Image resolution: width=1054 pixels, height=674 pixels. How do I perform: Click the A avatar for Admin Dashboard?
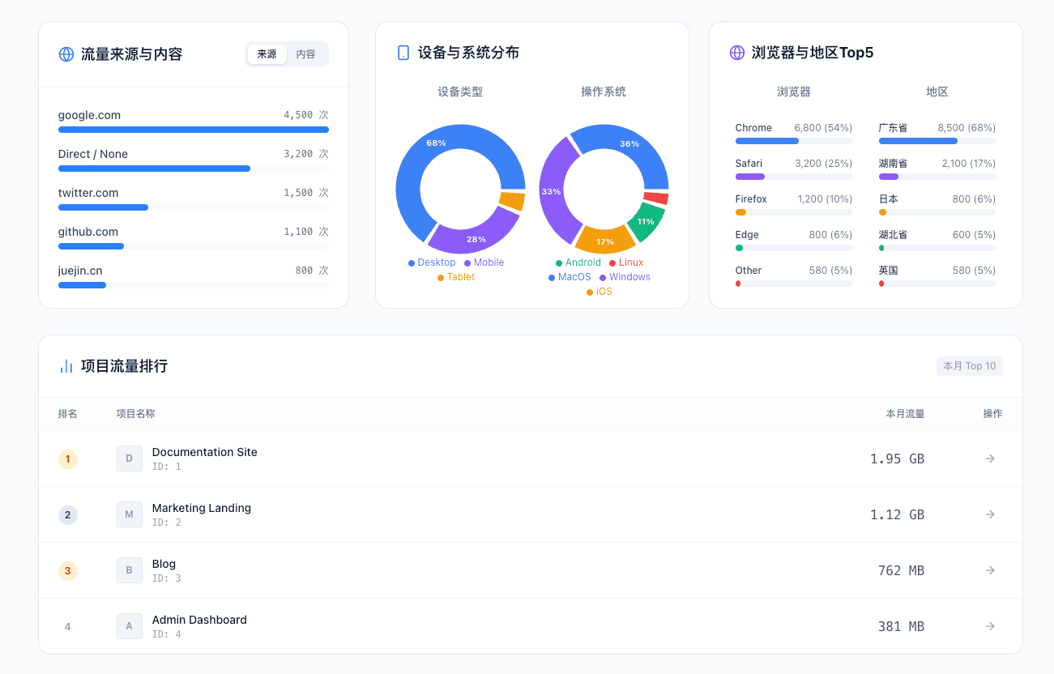click(130, 626)
